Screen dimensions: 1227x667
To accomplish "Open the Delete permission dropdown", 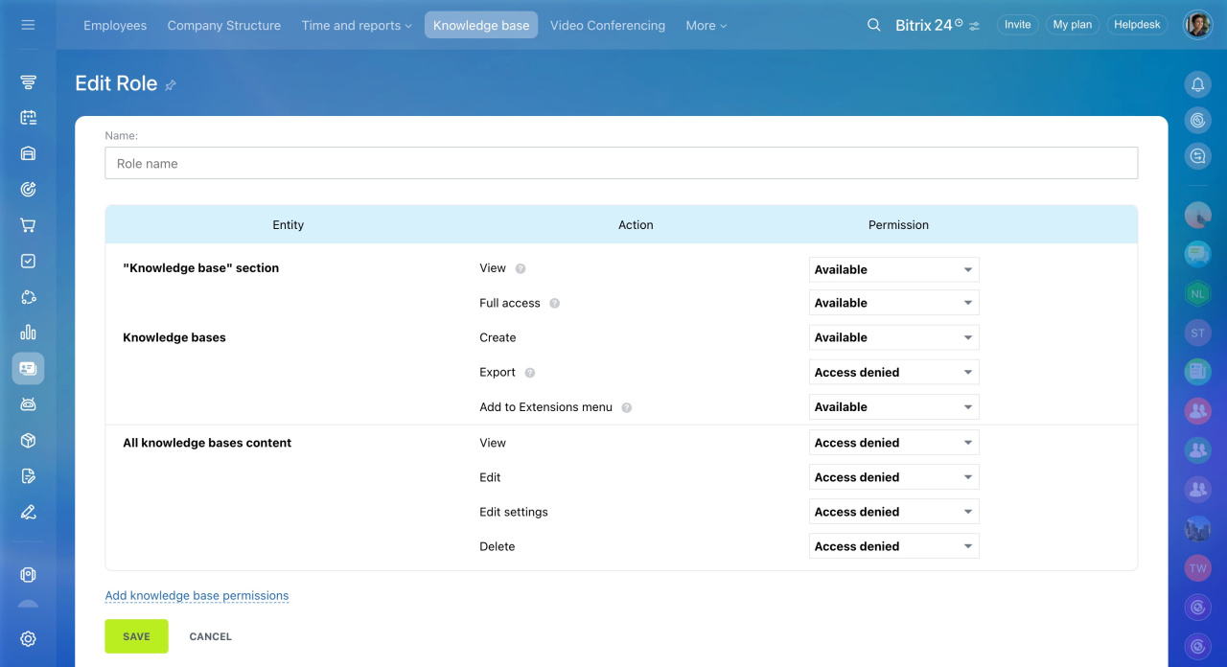I will pyautogui.click(x=893, y=546).
